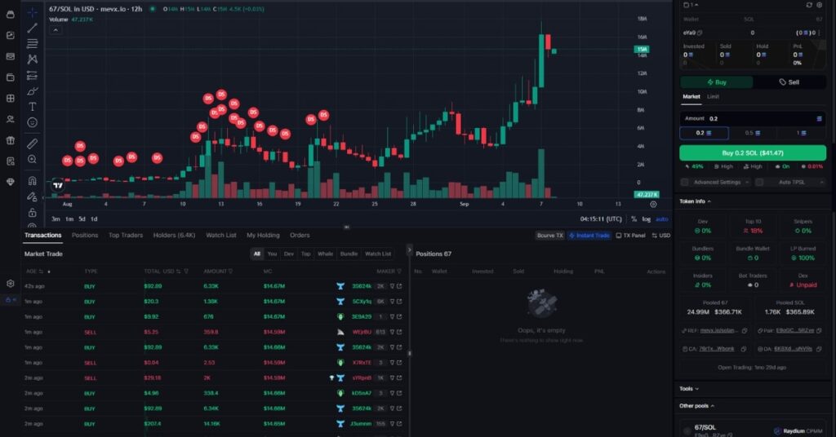This screenshot has width=836, height=437.
Task: Set chart range to 5d
Action: pyautogui.click(x=82, y=218)
